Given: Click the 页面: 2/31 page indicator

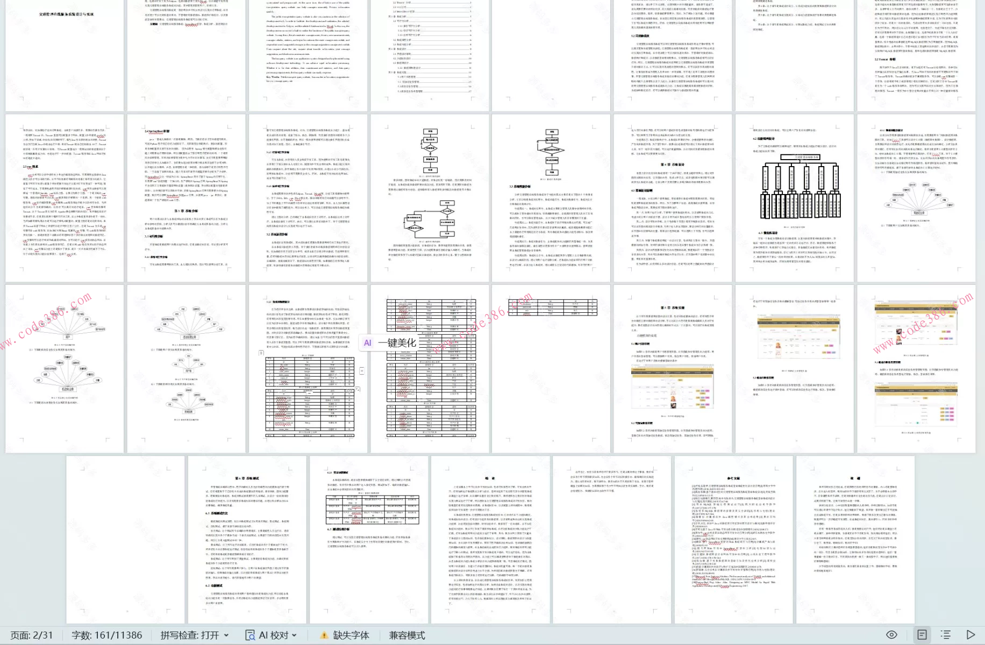Looking at the screenshot, I should tap(32, 635).
